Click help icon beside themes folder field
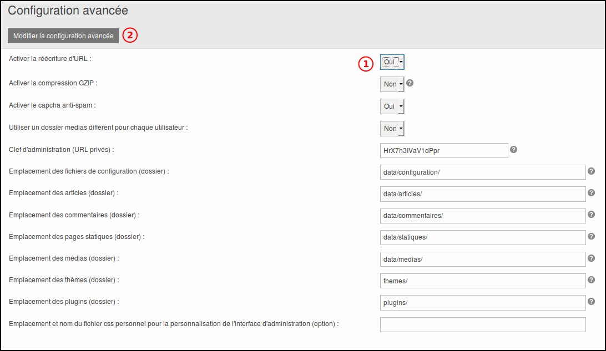Screen dimensions: 606x351 pos(591,280)
